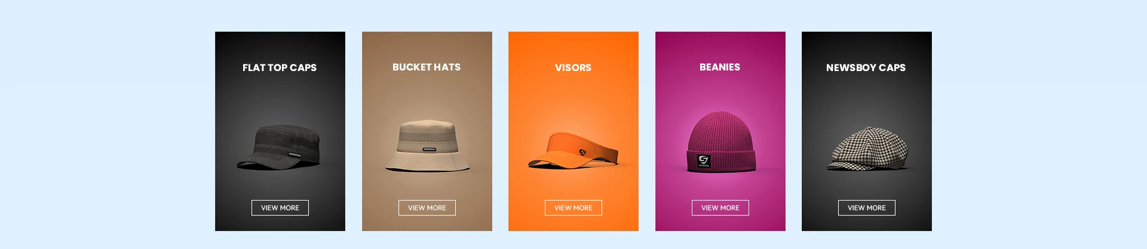Screen dimensions: 1147x249
Task: Click View More on the Visors card
Action: pos(573,208)
